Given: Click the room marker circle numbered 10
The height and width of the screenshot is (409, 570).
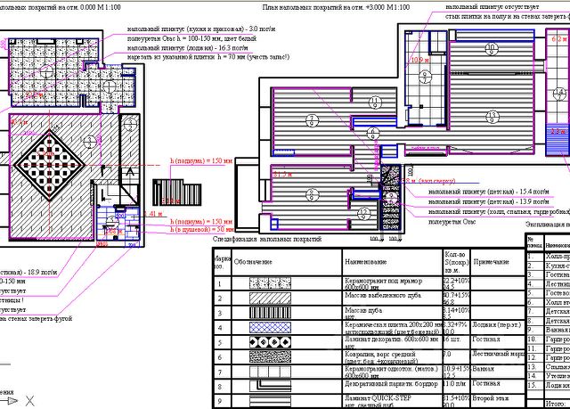Looking at the screenshot, I should point(492,49).
